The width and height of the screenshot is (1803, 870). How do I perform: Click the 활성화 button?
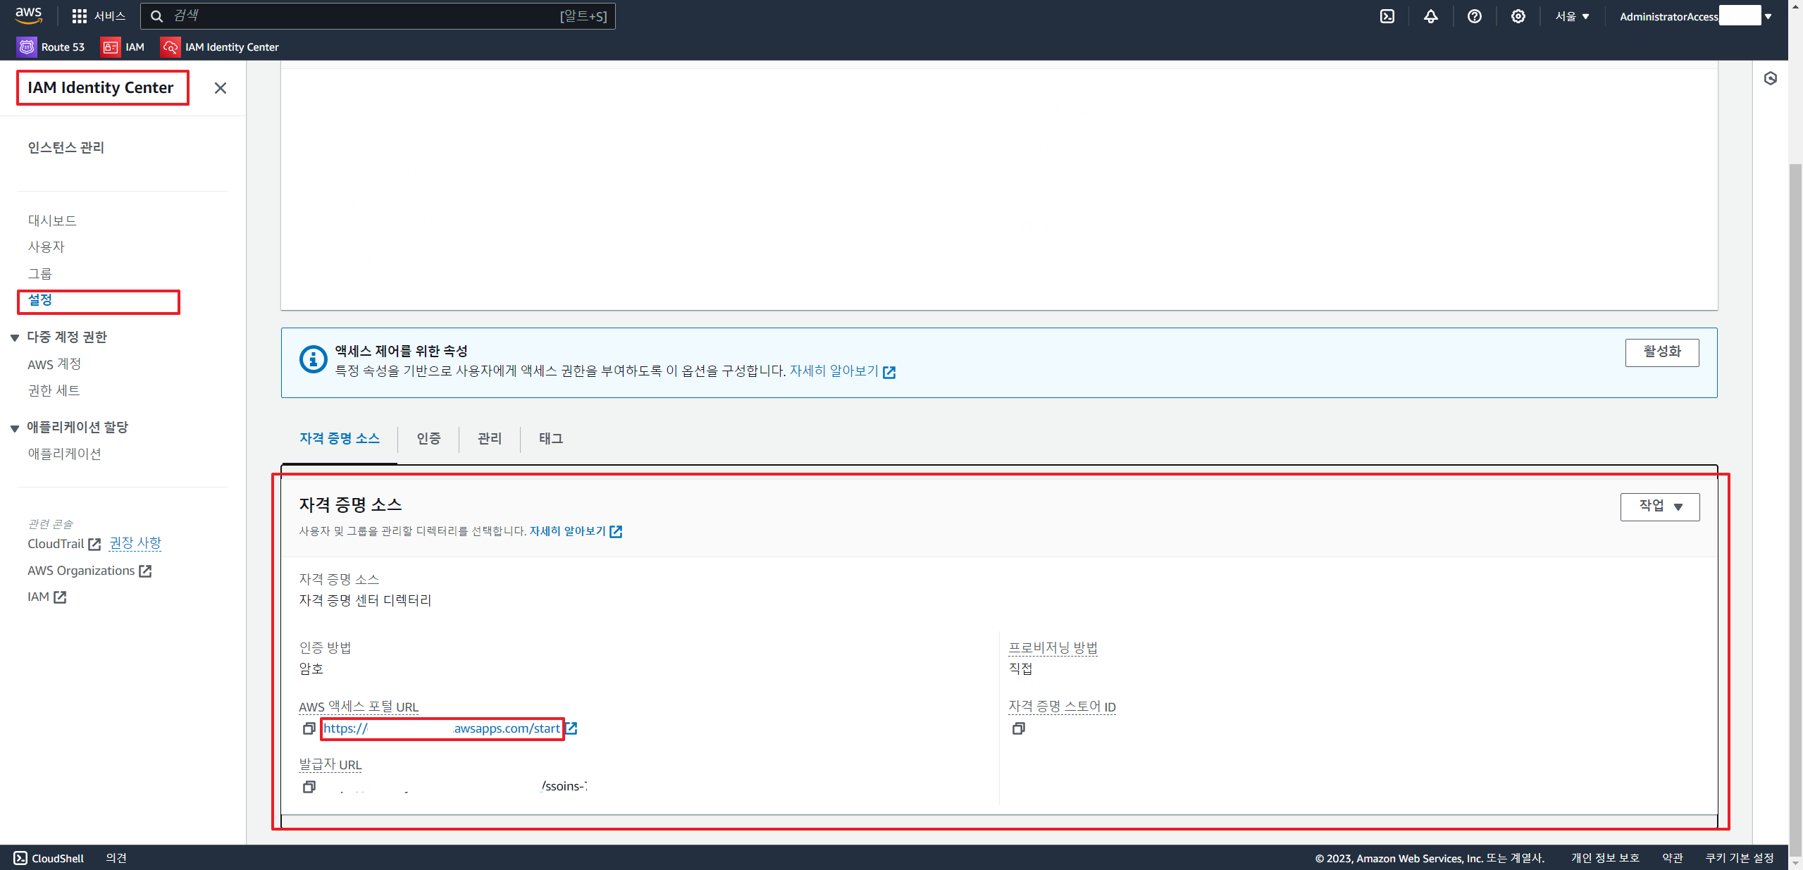tap(1661, 352)
